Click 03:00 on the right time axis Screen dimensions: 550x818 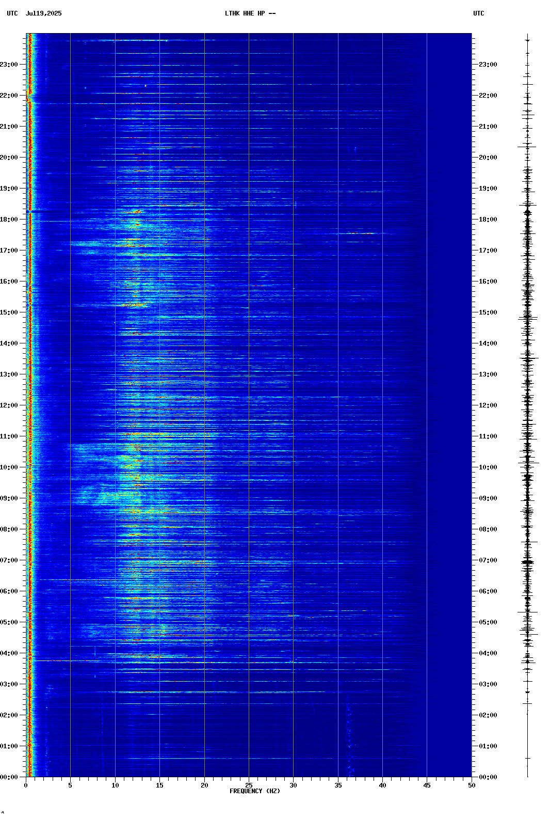[x=488, y=684]
